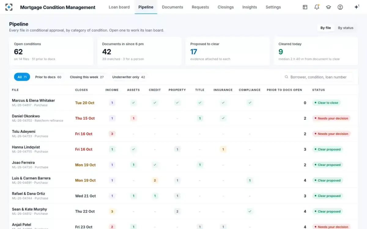367x229 pixels.
Task: View the Insights tab
Action: [250, 7]
